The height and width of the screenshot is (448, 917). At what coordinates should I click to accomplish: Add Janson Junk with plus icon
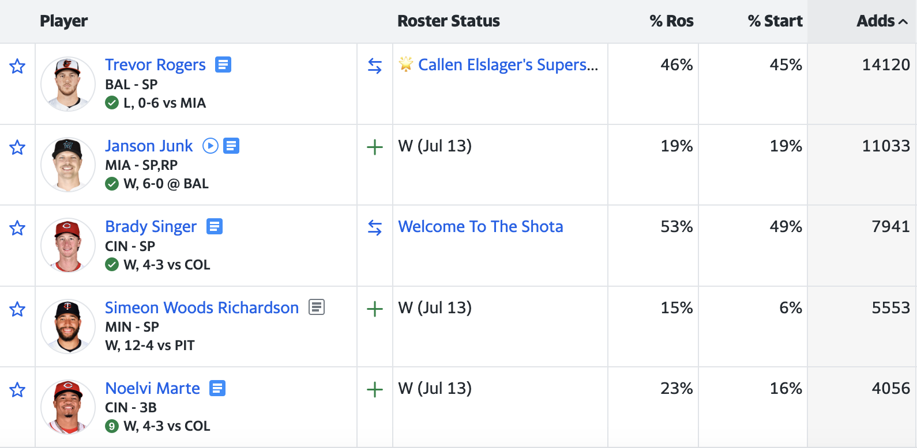(375, 147)
